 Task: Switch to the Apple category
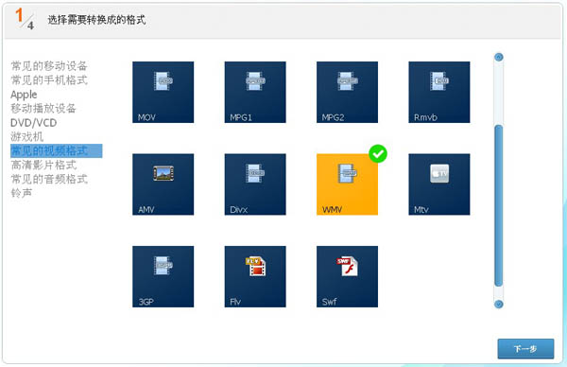pos(24,95)
